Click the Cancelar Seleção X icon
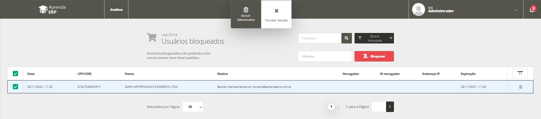 (276, 11)
